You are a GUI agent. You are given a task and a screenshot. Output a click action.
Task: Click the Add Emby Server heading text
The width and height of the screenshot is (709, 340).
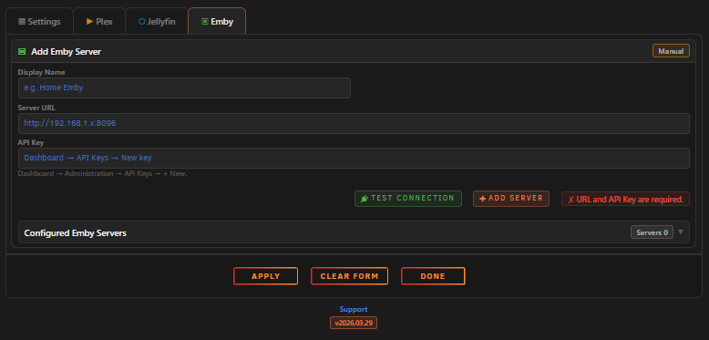(x=66, y=52)
